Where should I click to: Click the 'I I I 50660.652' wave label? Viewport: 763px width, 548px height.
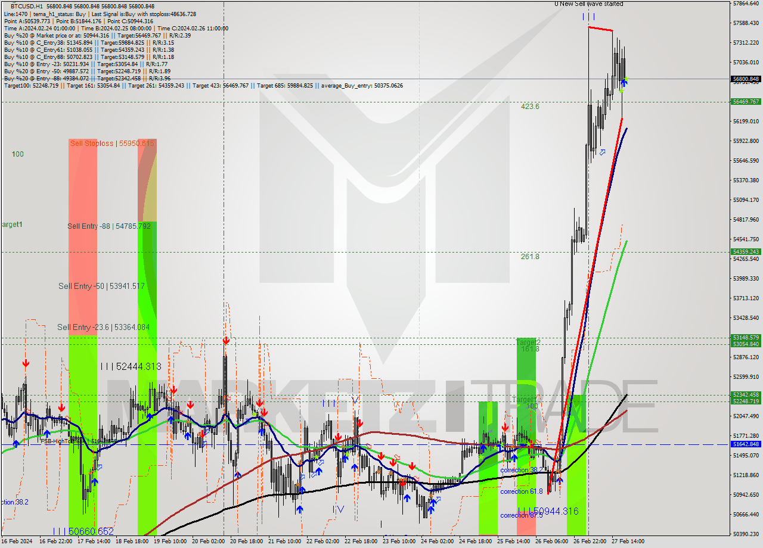coord(83,531)
